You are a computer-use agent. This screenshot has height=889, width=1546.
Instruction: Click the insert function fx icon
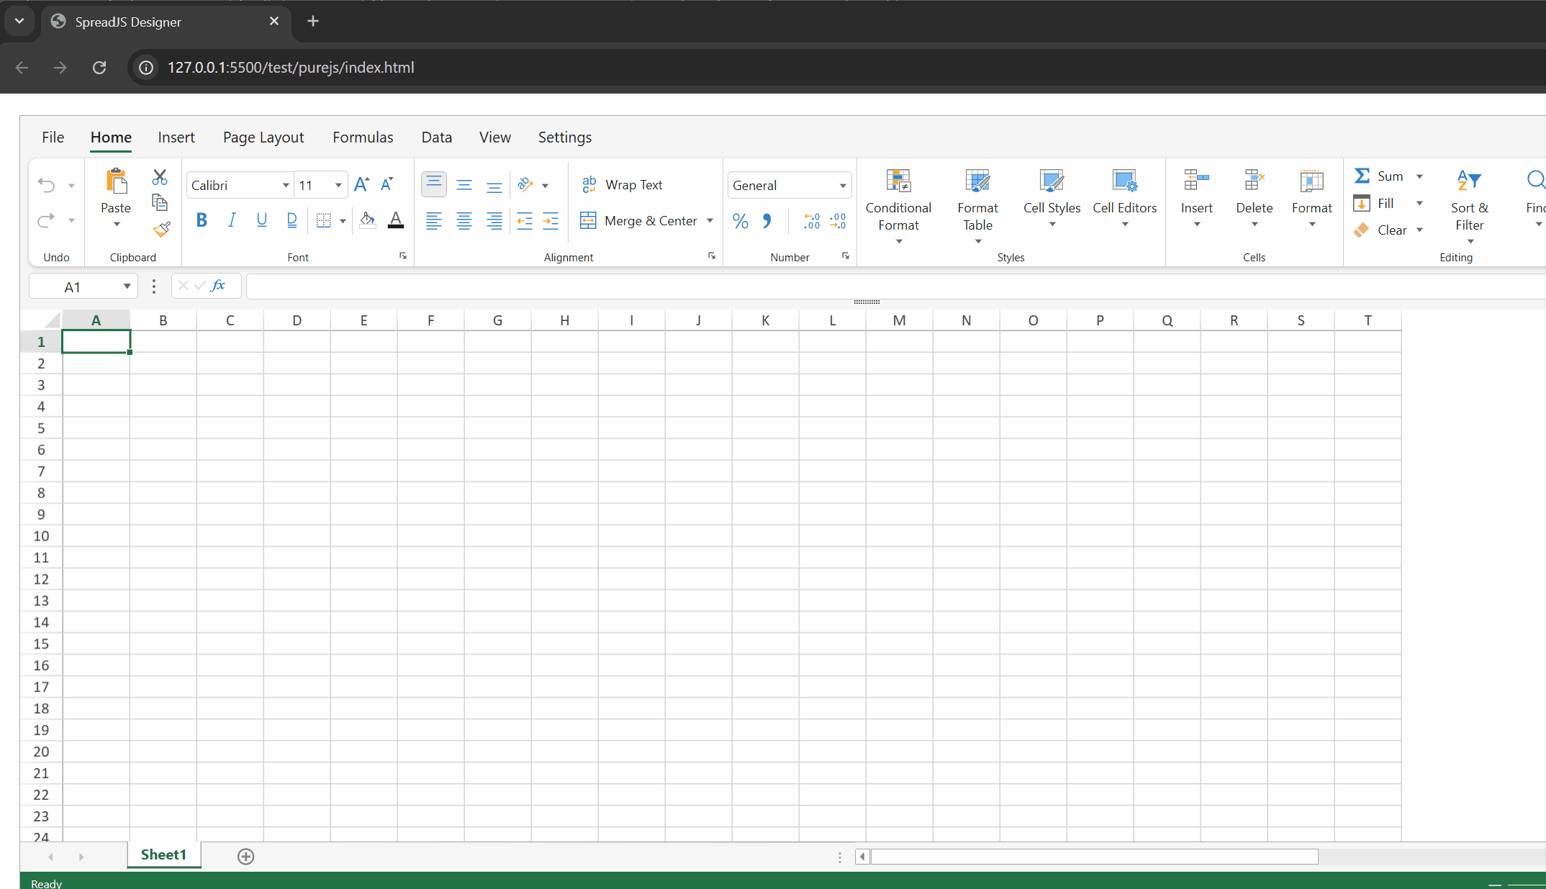pyautogui.click(x=218, y=286)
